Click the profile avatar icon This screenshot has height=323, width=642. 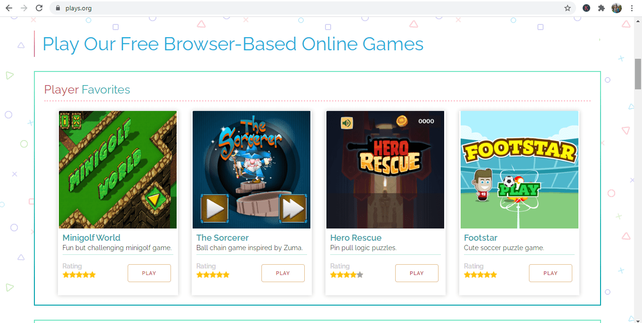[616, 8]
